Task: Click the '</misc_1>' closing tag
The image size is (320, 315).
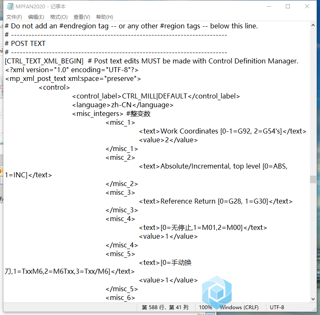Action: [122, 149]
